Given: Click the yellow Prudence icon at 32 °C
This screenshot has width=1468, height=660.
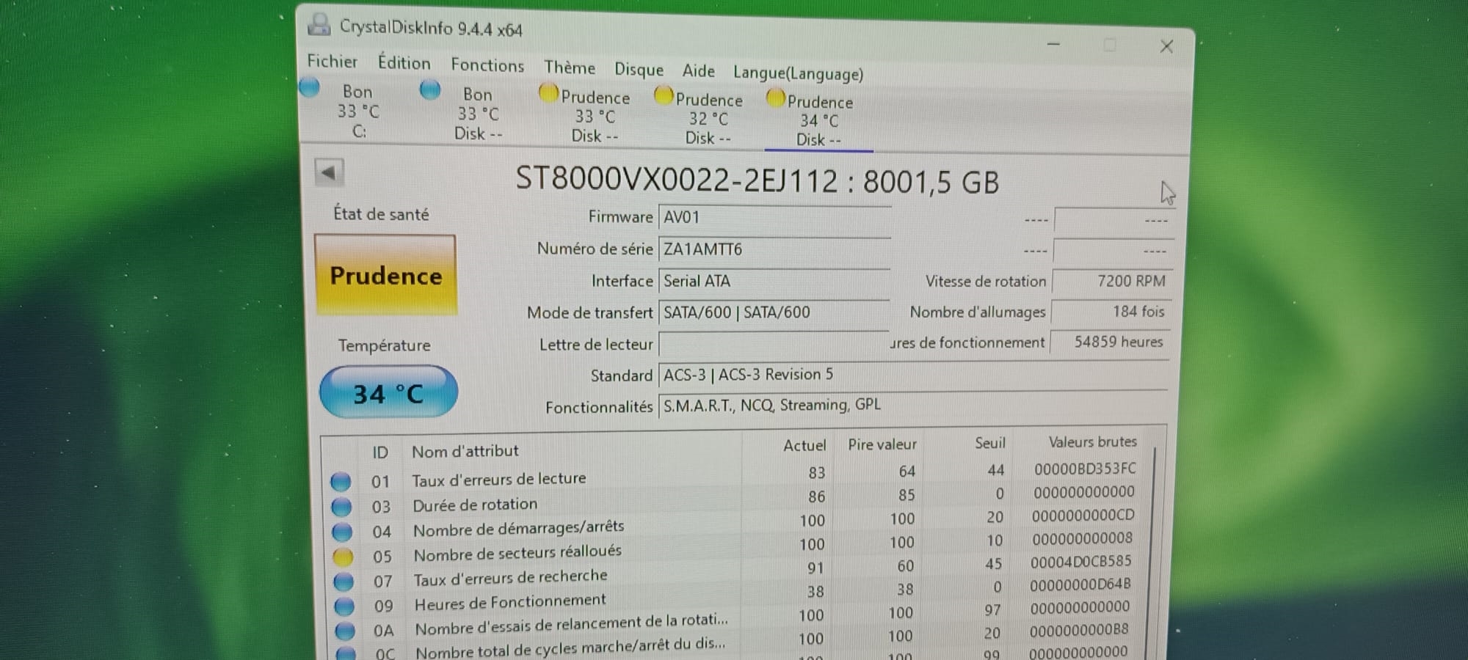Looking at the screenshot, I should pos(664,96).
